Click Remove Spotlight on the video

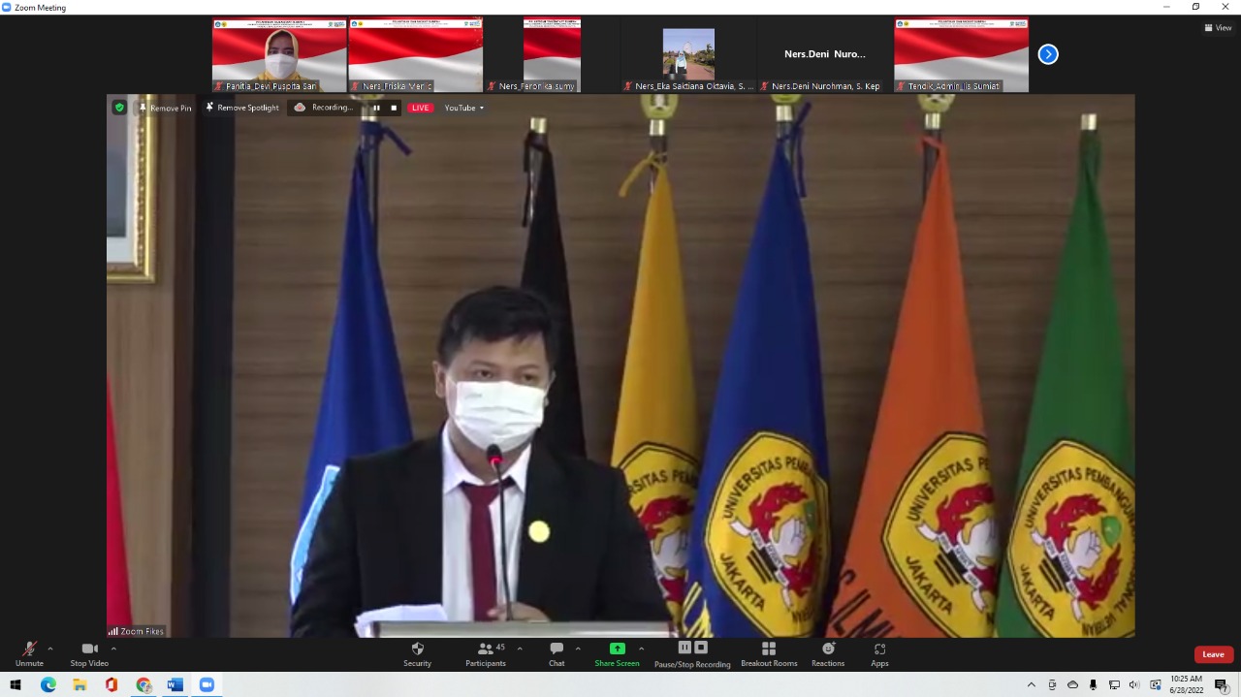click(241, 108)
